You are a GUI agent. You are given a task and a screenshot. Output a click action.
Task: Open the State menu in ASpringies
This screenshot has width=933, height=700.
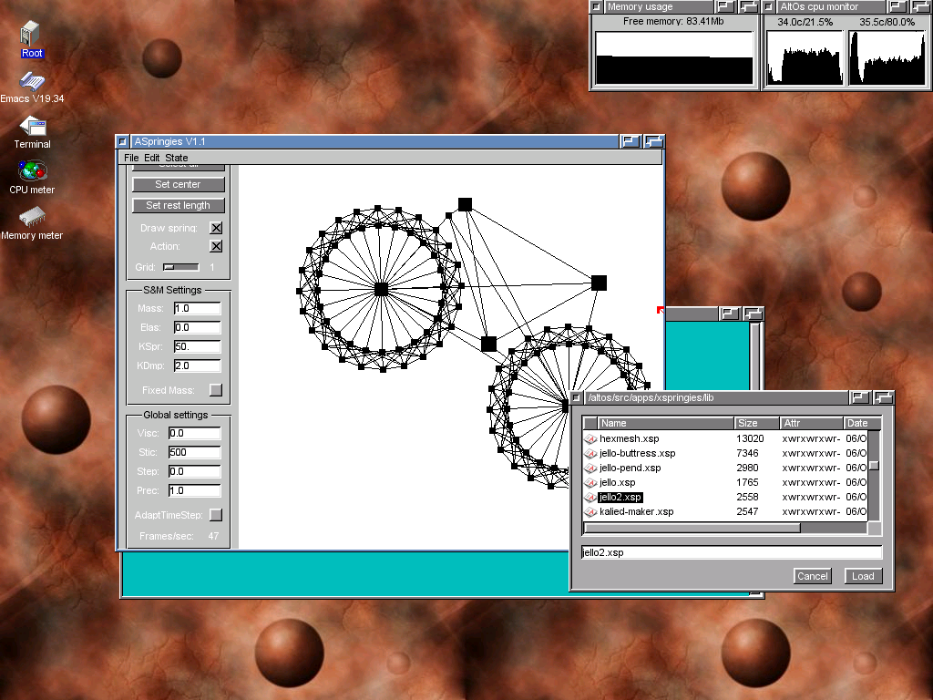pyautogui.click(x=176, y=158)
